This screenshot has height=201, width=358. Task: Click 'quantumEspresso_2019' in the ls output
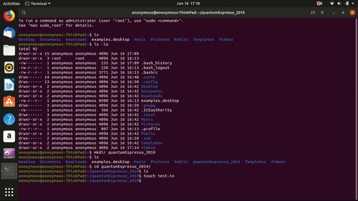coord(216,162)
